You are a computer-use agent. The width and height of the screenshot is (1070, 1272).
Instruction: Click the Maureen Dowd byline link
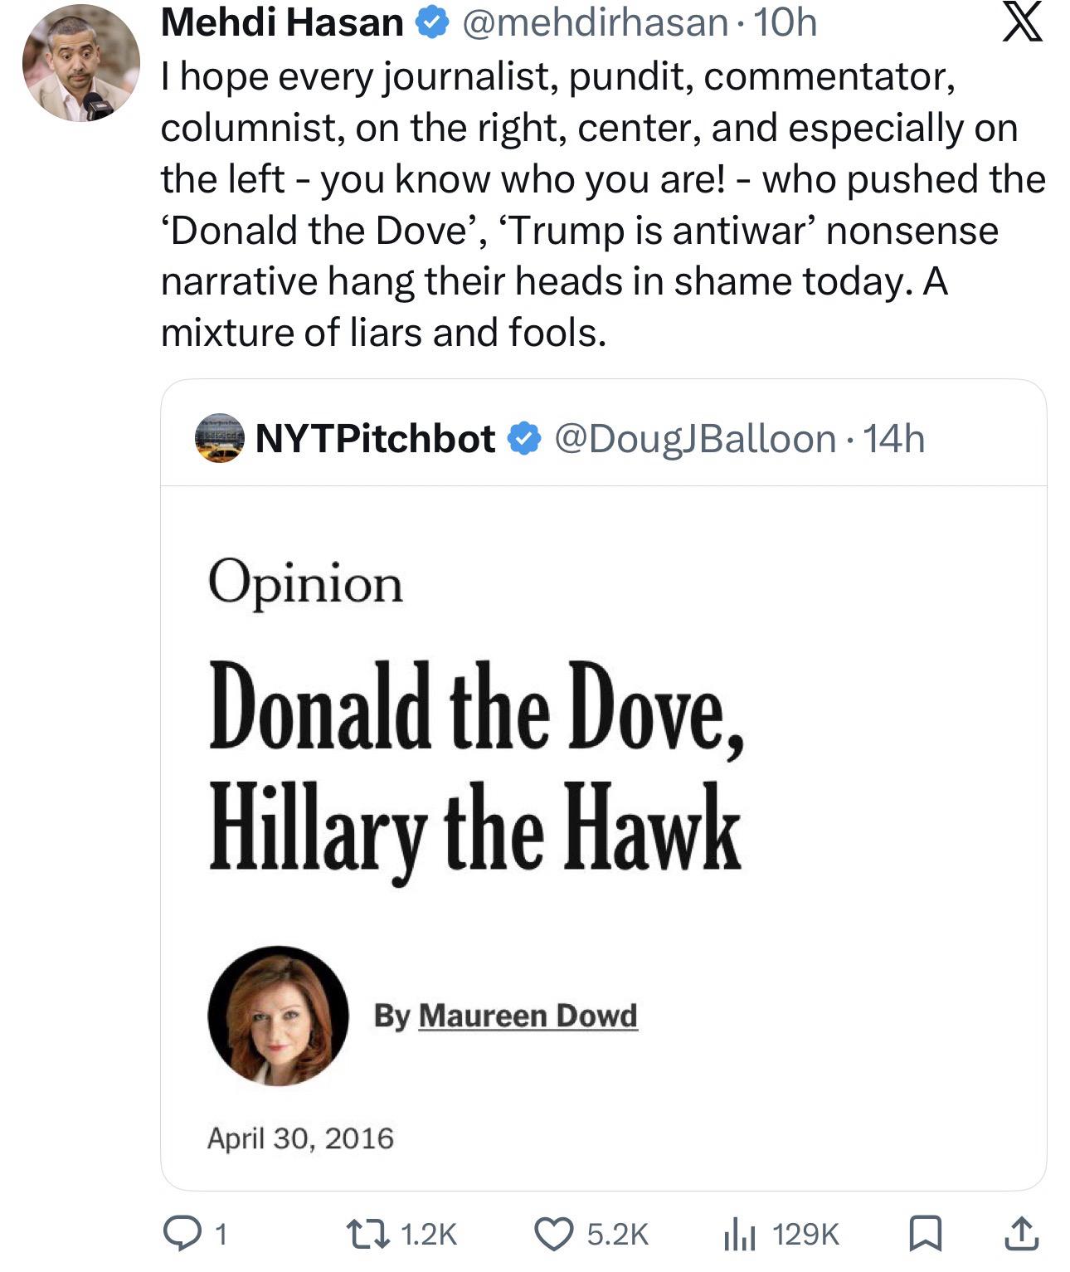point(528,1015)
